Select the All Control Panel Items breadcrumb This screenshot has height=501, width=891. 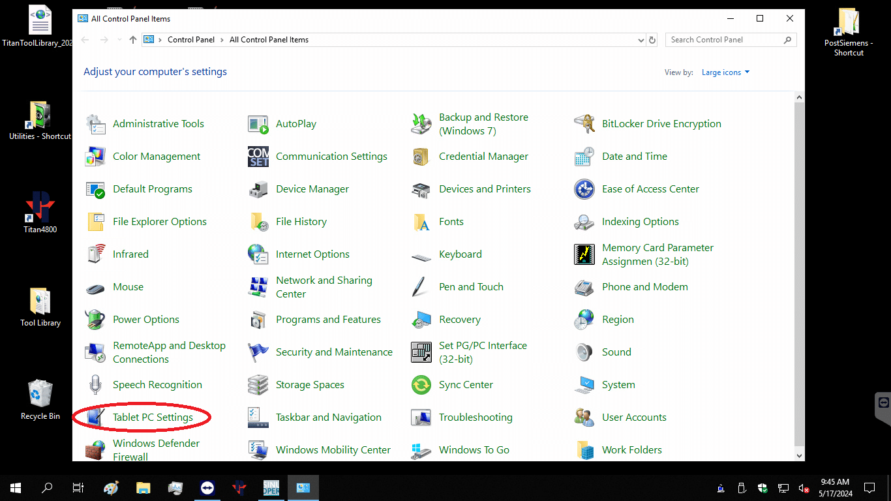(x=269, y=40)
